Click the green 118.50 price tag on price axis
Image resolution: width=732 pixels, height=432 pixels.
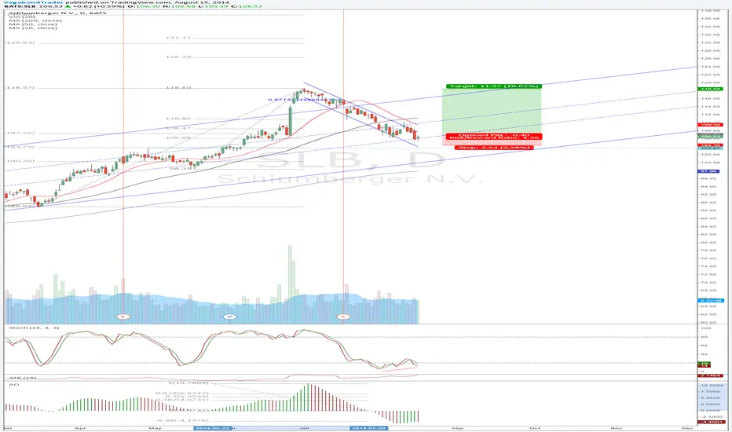(710, 89)
